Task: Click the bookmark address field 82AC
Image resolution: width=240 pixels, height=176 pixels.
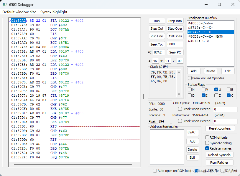Action: [x=193, y=133]
